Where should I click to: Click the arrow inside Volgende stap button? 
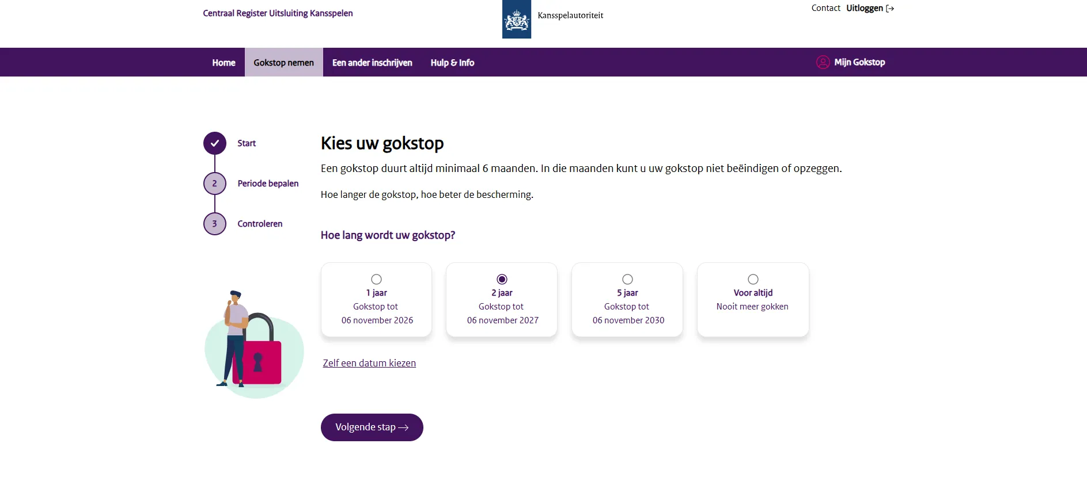pyautogui.click(x=405, y=427)
